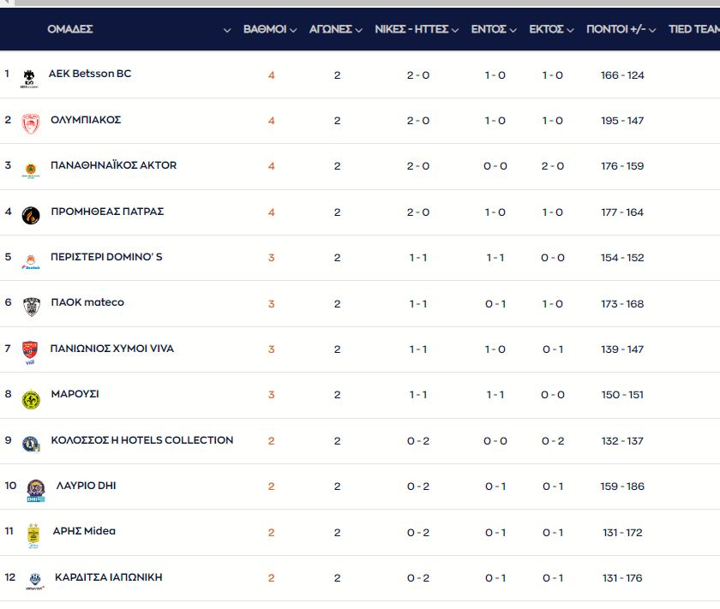
Task: Click the ΟΜΑΔΕΣ column header
Action: [70, 29]
